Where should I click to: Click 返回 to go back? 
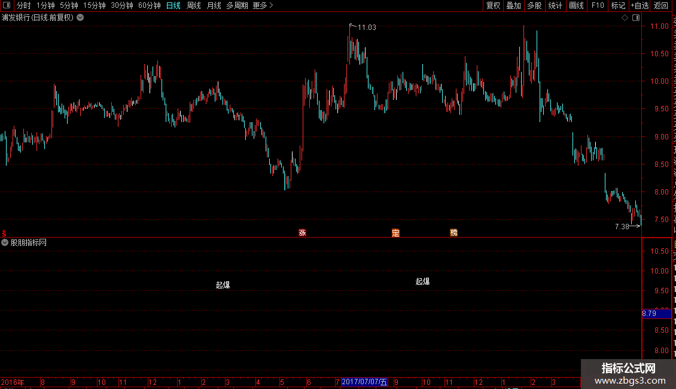(x=661, y=5)
